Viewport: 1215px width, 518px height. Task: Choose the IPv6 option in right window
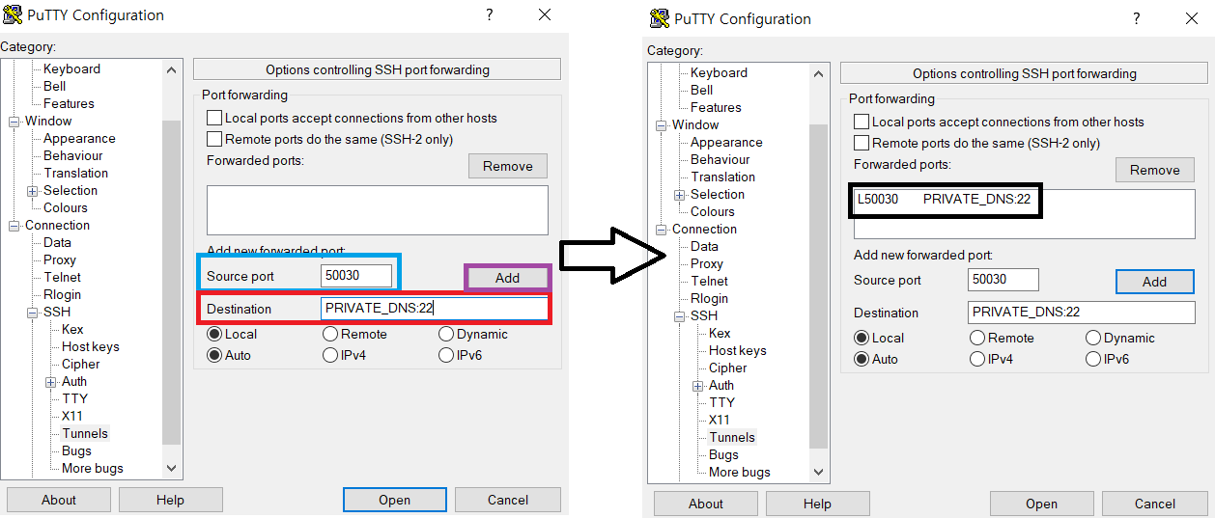[x=1093, y=359]
